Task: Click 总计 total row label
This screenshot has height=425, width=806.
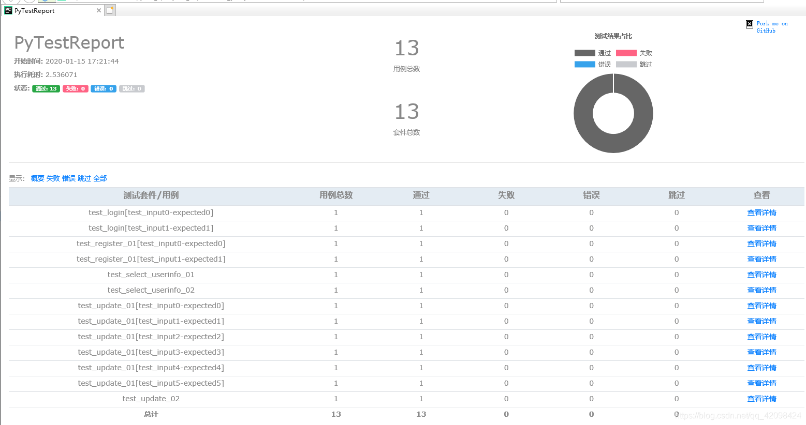Action: pyautogui.click(x=151, y=414)
